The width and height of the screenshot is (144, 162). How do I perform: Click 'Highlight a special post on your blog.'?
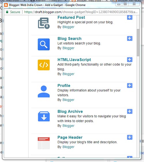click(85, 22)
